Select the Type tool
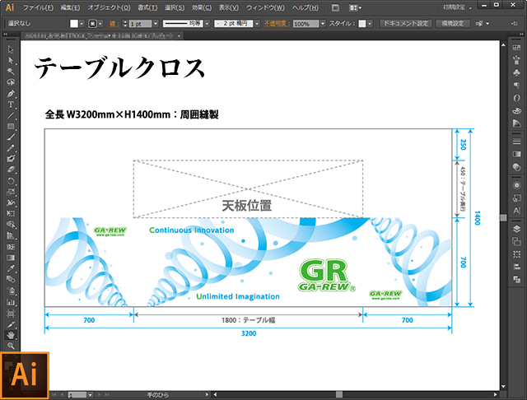The height and width of the screenshot is (400, 527). [x=11, y=105]
